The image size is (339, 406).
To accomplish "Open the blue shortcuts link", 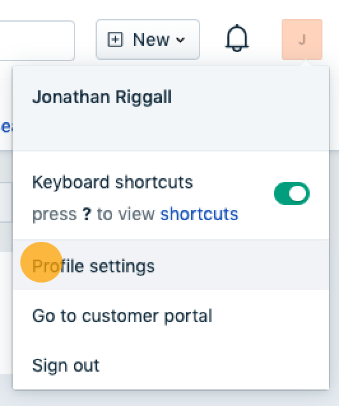I will click(199, 214).
